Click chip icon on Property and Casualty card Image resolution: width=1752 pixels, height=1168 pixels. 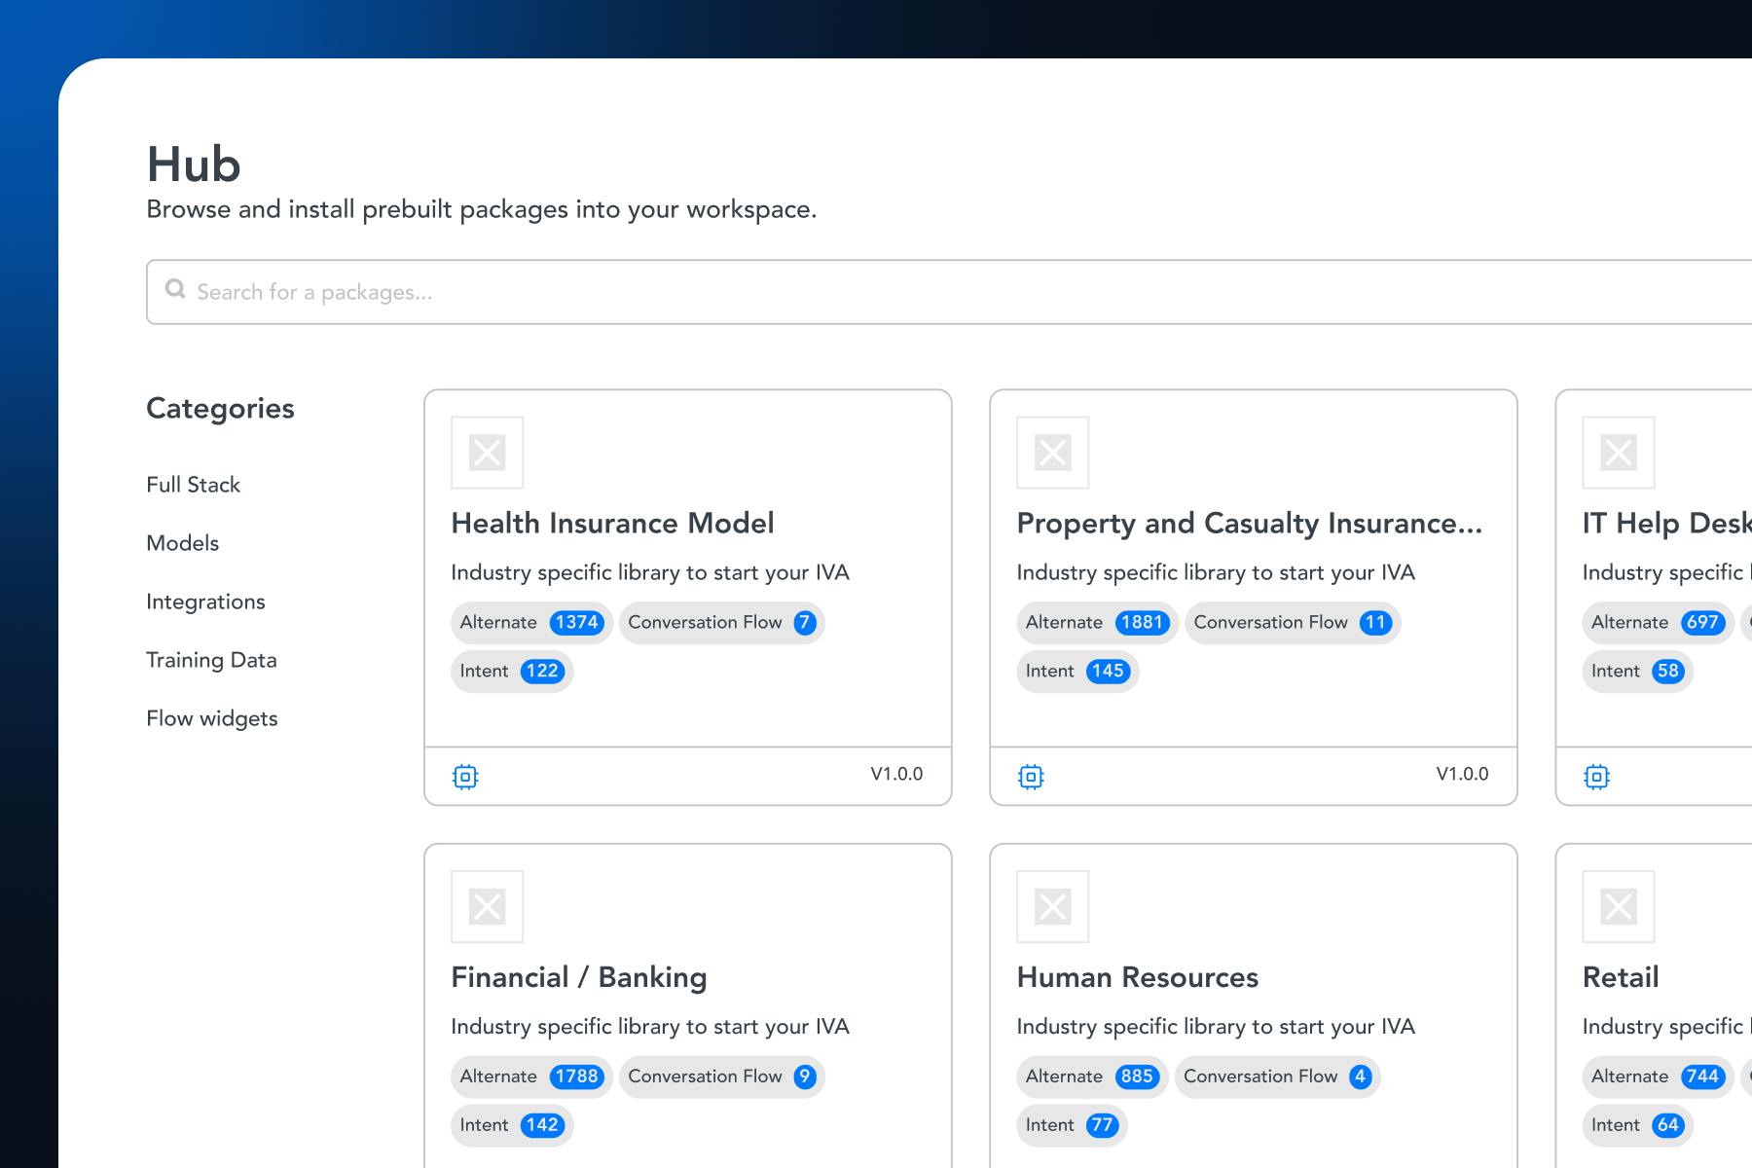click(x=1031, y=777)
